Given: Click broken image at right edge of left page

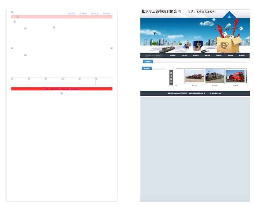Looking at the screenshot, I should click(x=112, y=48).
